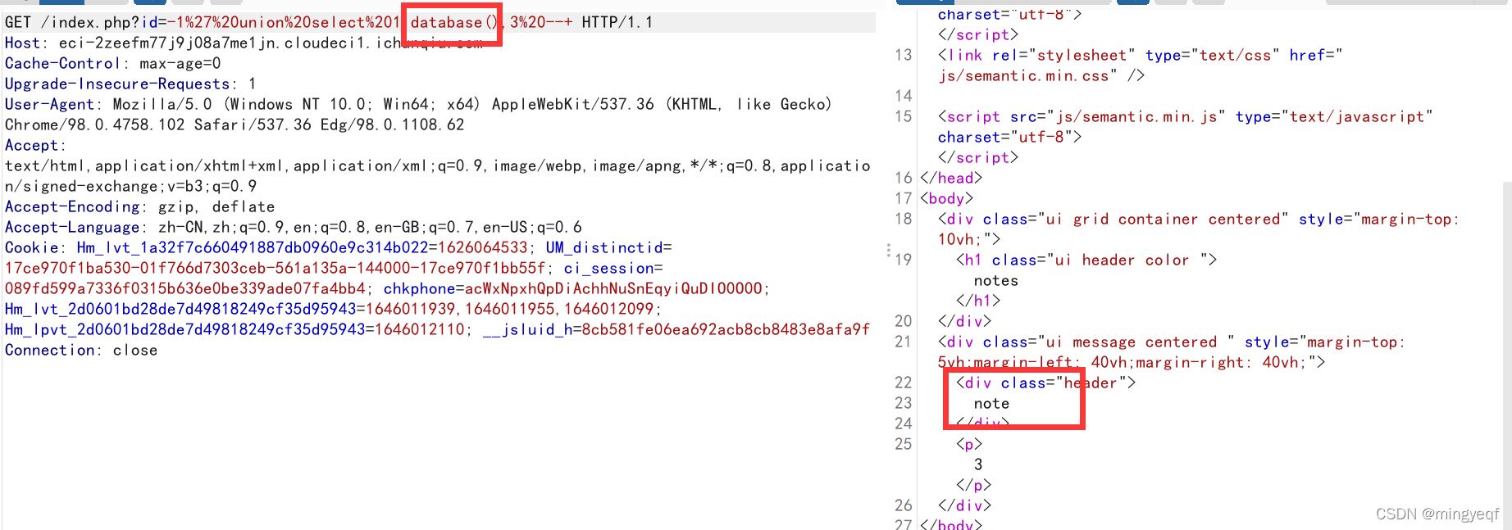The width and height of the screenshot is (1512, 530).
Task: Click the ci_session cookie name
Action: coord(608,268)
